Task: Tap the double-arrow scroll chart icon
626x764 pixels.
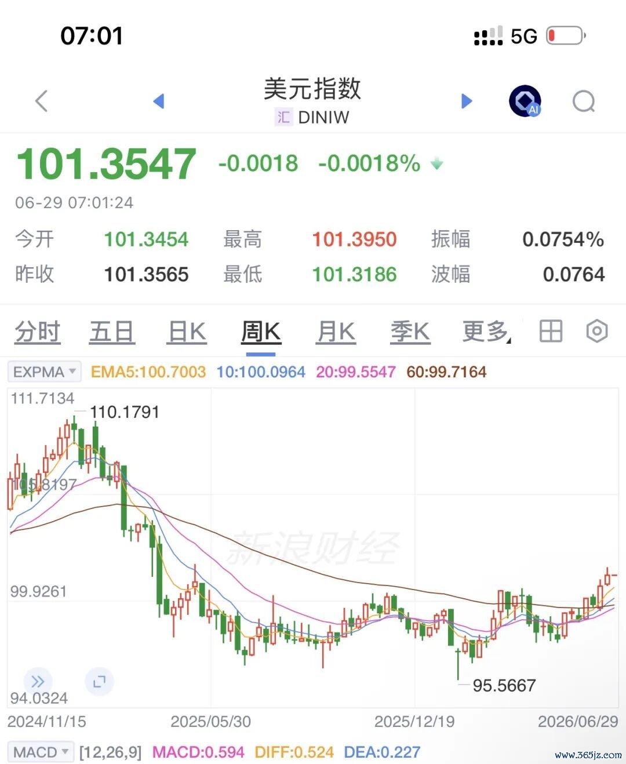Action: (38, 681)
